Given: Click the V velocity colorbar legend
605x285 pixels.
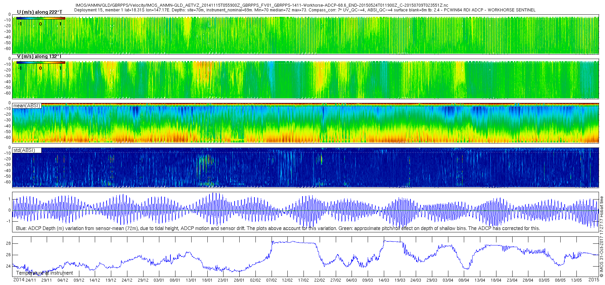Looking at the screenshot, I should click(40, 63).
